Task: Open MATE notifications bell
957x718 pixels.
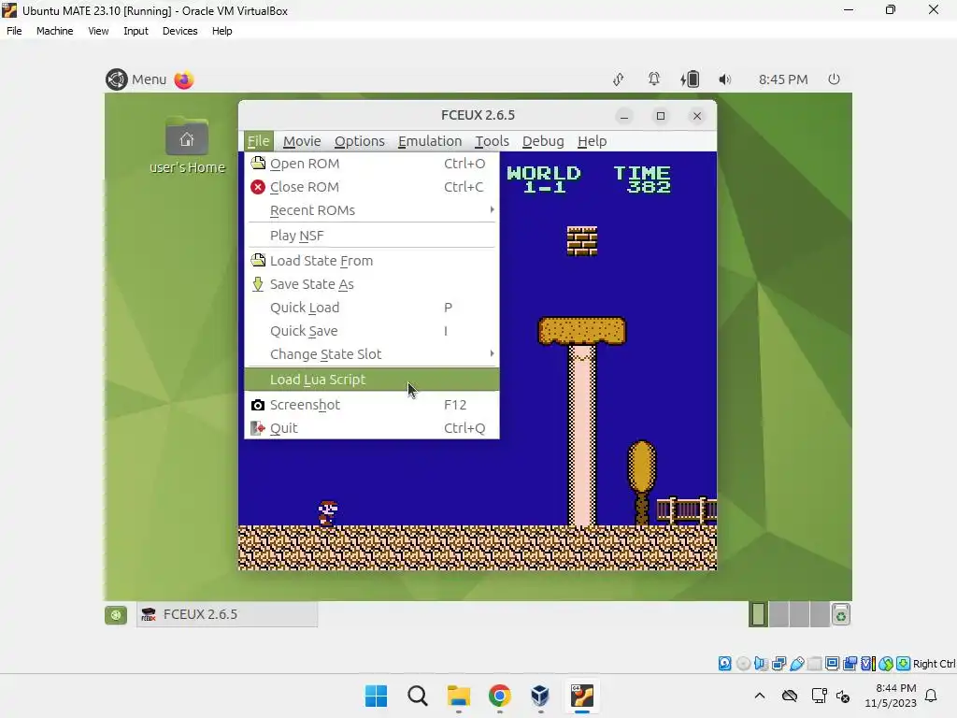Action: point(653,79)
